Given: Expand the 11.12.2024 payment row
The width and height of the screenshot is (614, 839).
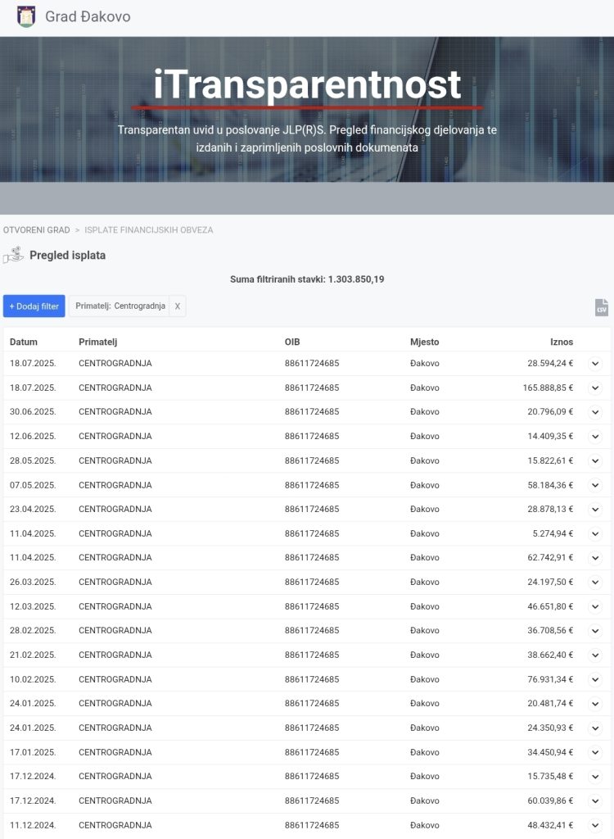Looking at the screenshot, I should click(x=595, y=826).
